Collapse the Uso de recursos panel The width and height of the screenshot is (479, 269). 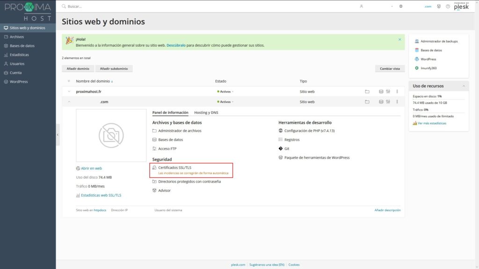click(x=464, y=86)
